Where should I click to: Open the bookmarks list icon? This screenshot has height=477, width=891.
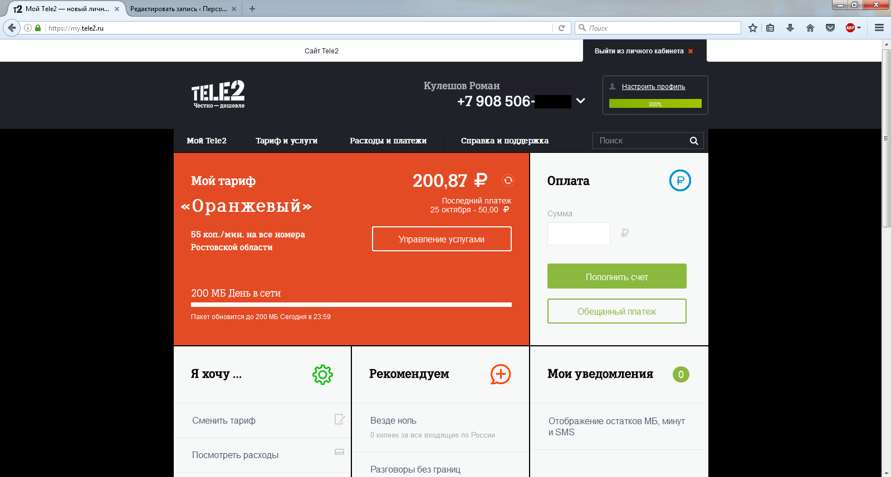770,28
